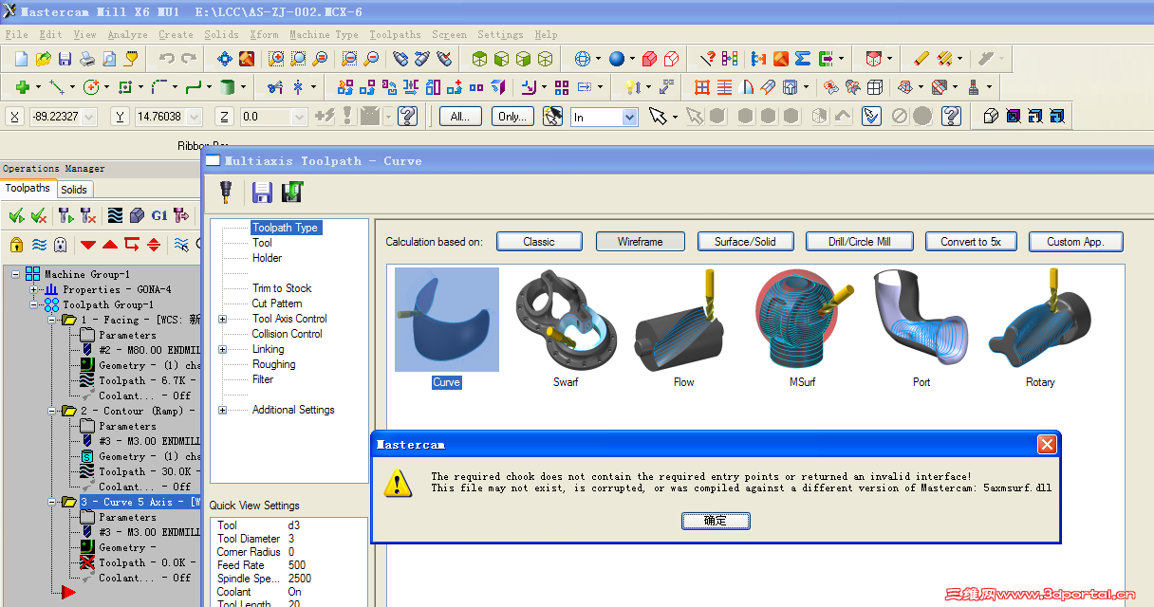Click the Create Circle icon

[91, 87]
